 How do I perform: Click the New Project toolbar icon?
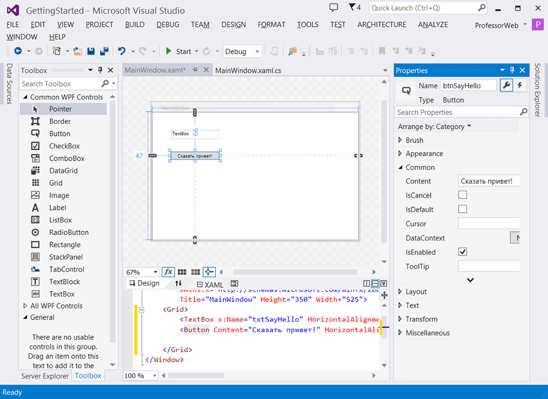56,51
